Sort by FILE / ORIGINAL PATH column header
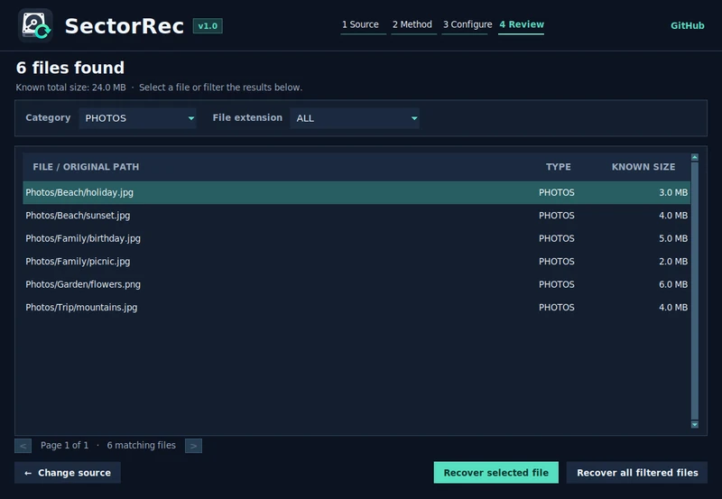The height and width of the screenshot is (499, 722). click(x=86, y=167)
